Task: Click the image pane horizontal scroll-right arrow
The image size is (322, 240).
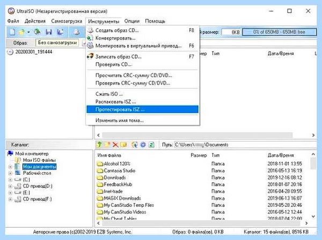Action: point(313,135)
